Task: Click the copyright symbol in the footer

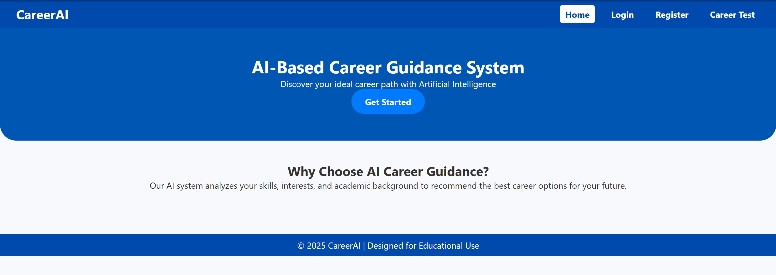Action: click(301, 246)
